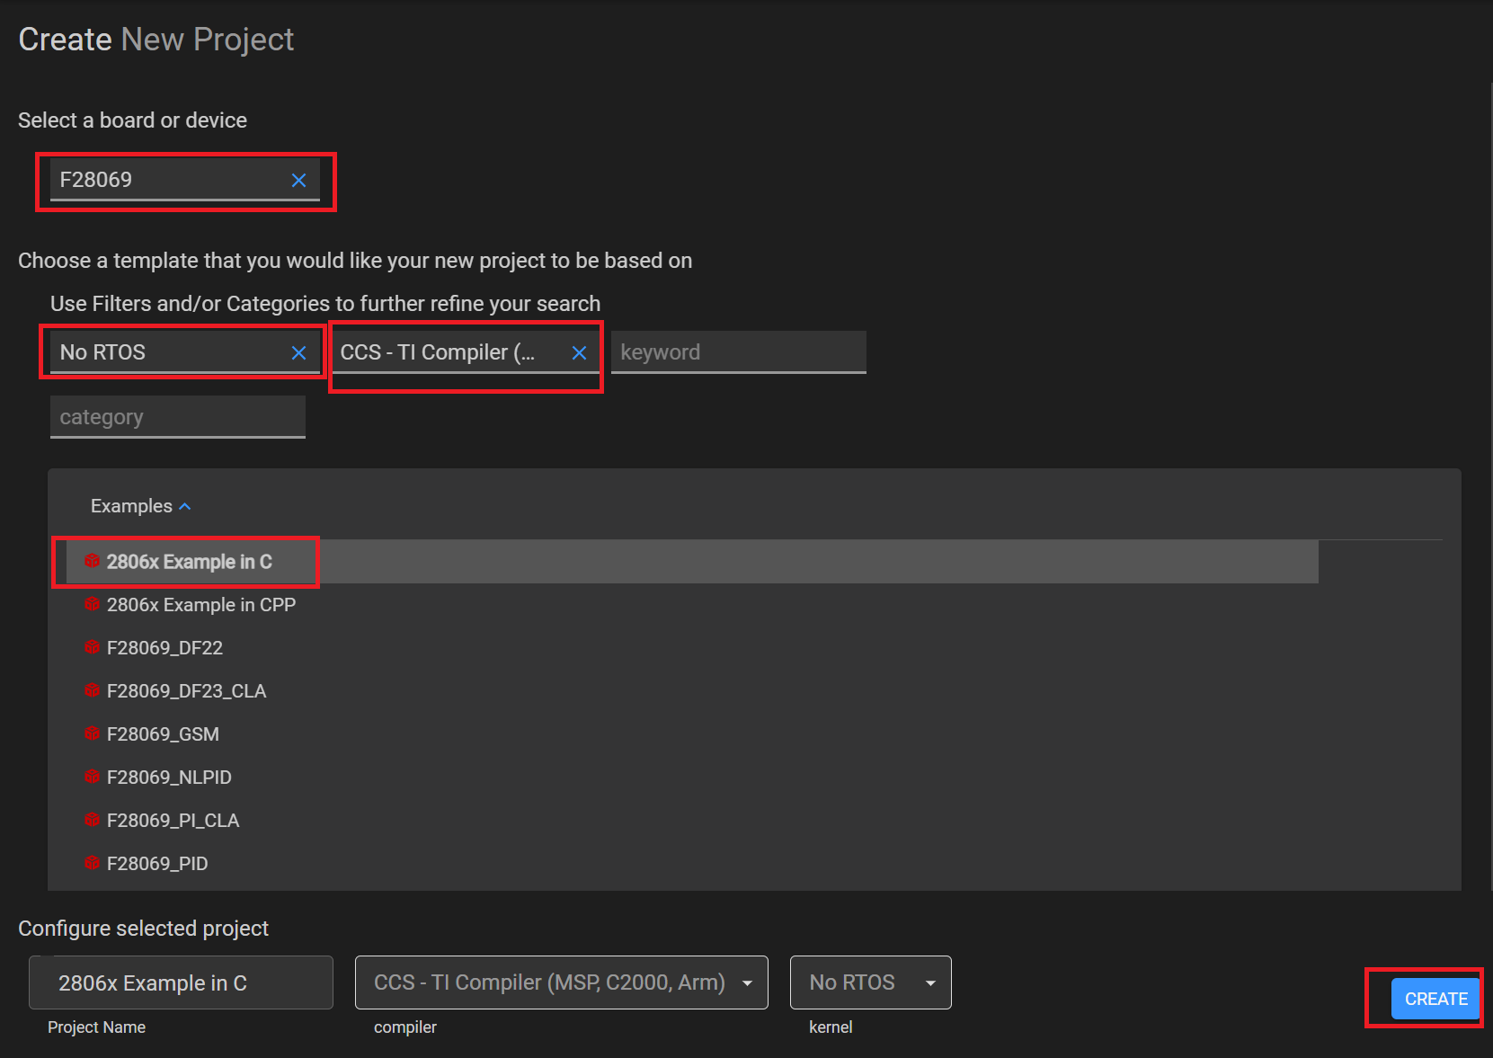Select the F28069_NLPID example
The image size is (1493, 1058).
[692, 778]
